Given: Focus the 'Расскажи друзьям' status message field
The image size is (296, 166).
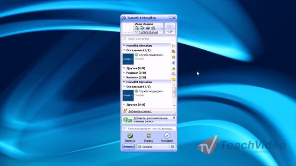Looking at the screenshot, I should click(149, 129).
